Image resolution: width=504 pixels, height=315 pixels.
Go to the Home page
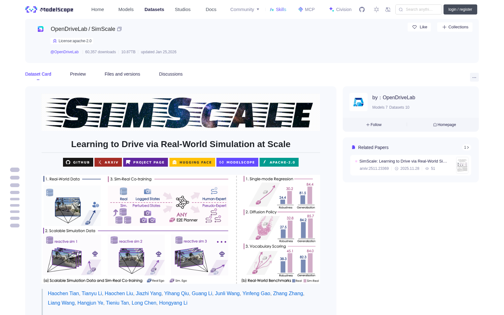[x=98, y=9]
